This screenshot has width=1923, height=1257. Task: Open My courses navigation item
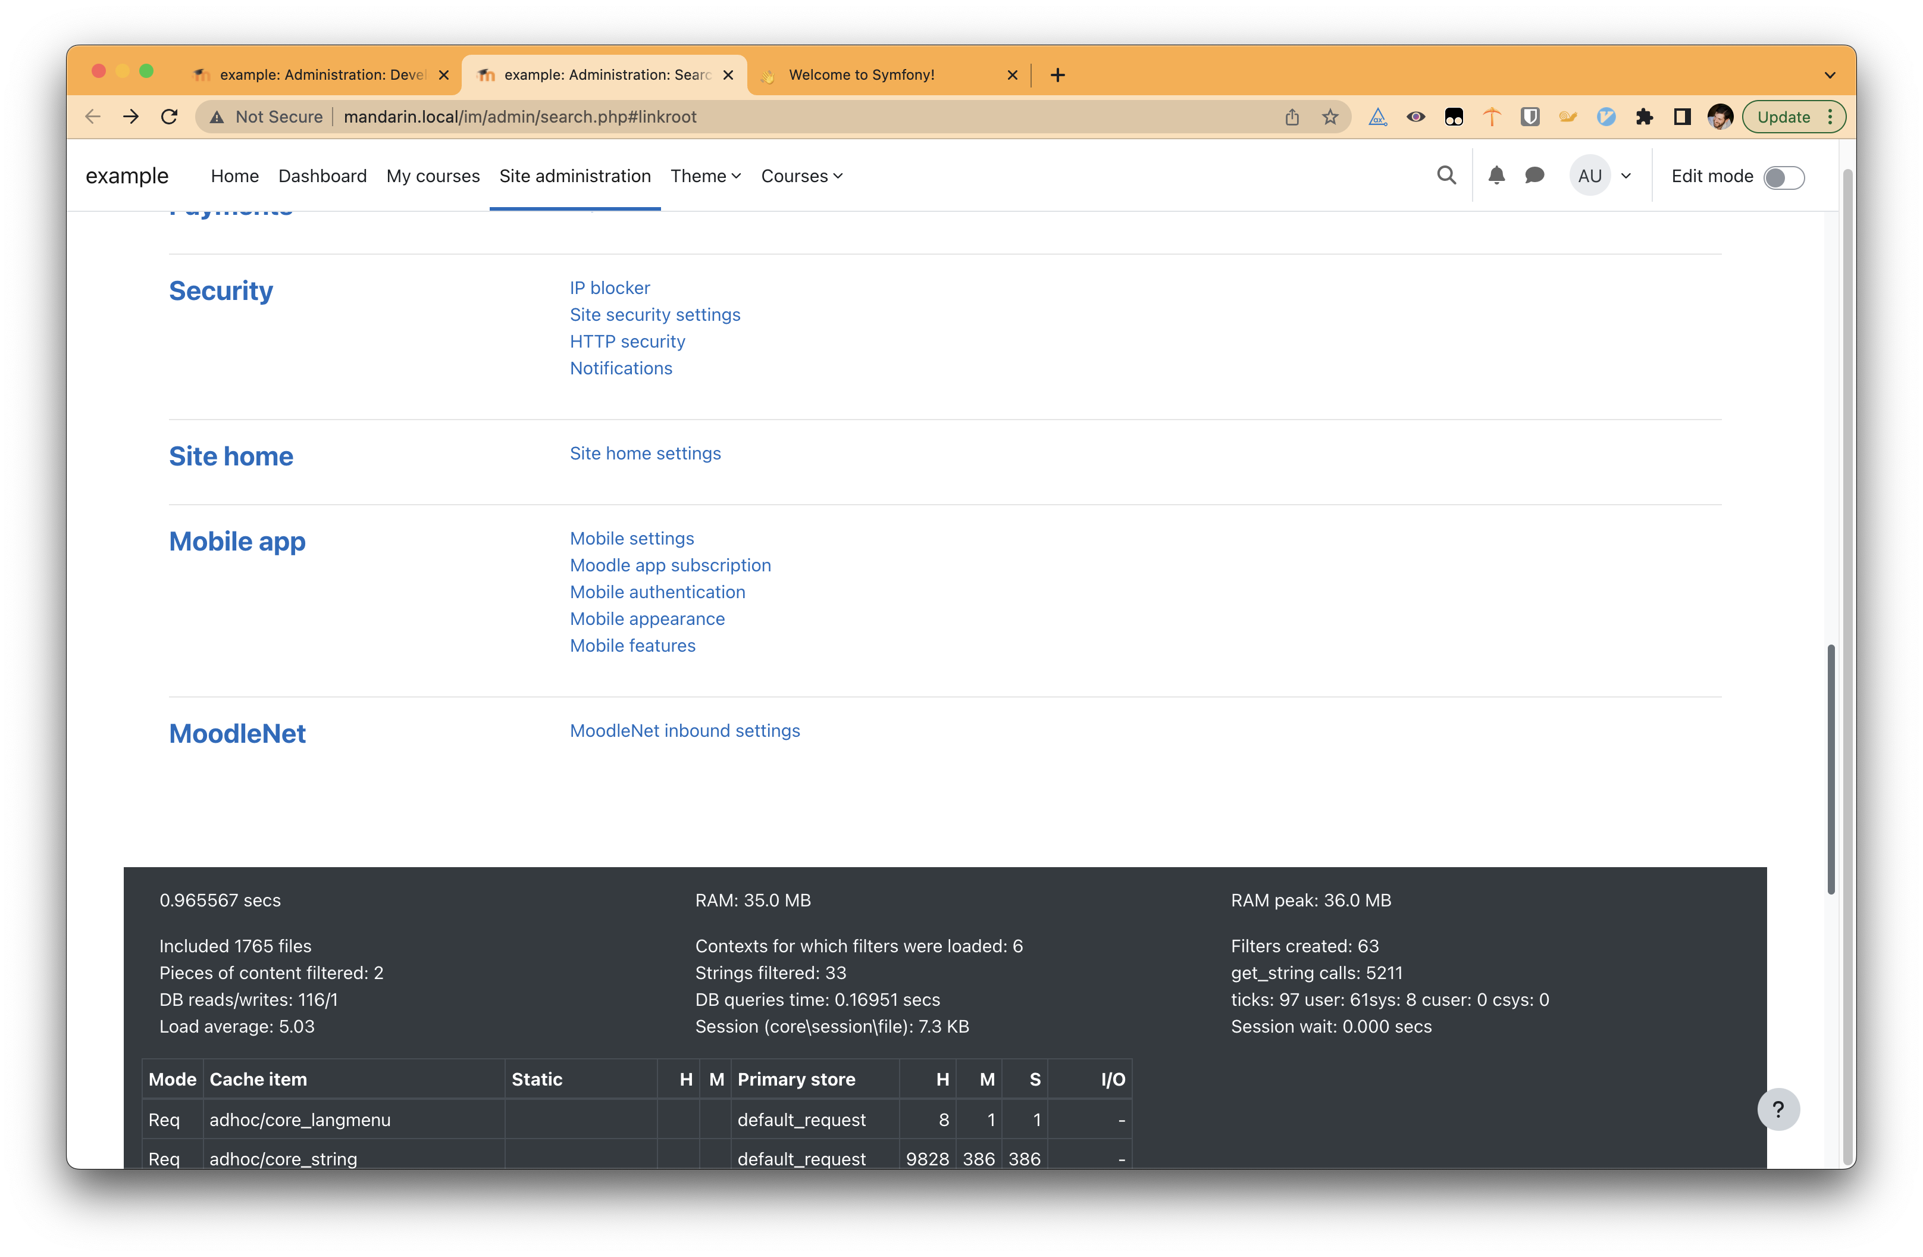pos(433,176)
